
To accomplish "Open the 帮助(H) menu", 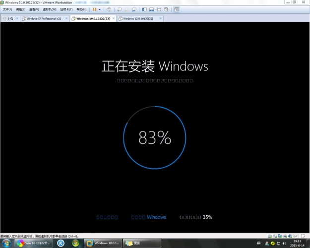I will point(81,9).
